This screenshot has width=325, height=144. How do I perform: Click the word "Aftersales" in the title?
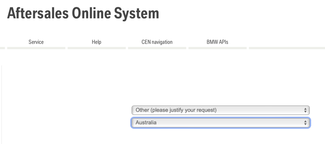coord(37,14)
